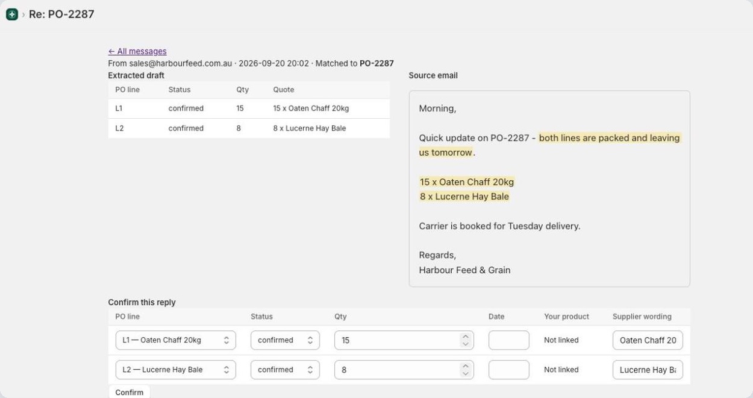Viewport: 753px width, 398px height.
Task: Click the Supplier wording column header
Action: 642,317
